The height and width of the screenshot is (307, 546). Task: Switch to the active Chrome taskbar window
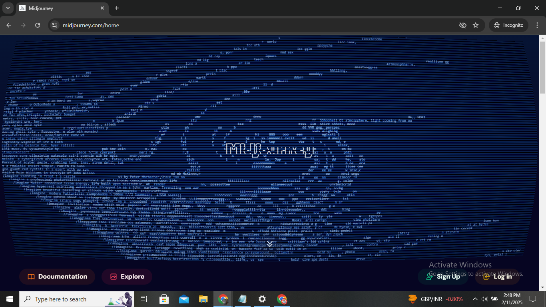coord(223,299)
